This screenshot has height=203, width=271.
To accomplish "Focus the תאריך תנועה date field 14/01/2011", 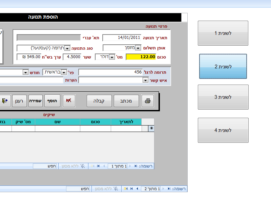I will (x=122, y=38).
